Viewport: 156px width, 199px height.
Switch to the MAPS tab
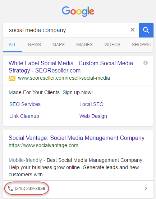point(59,45)
